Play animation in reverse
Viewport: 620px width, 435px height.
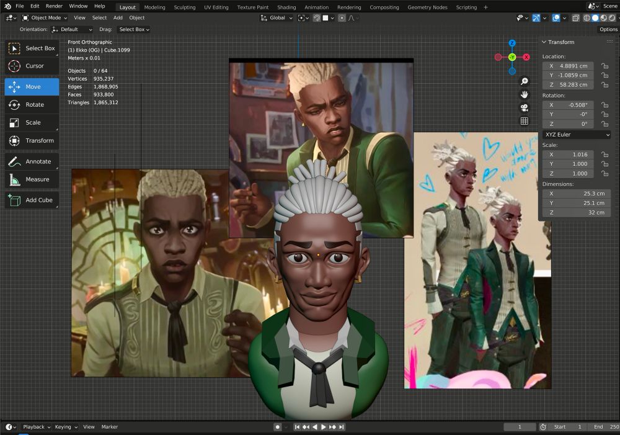coord(315,427)
